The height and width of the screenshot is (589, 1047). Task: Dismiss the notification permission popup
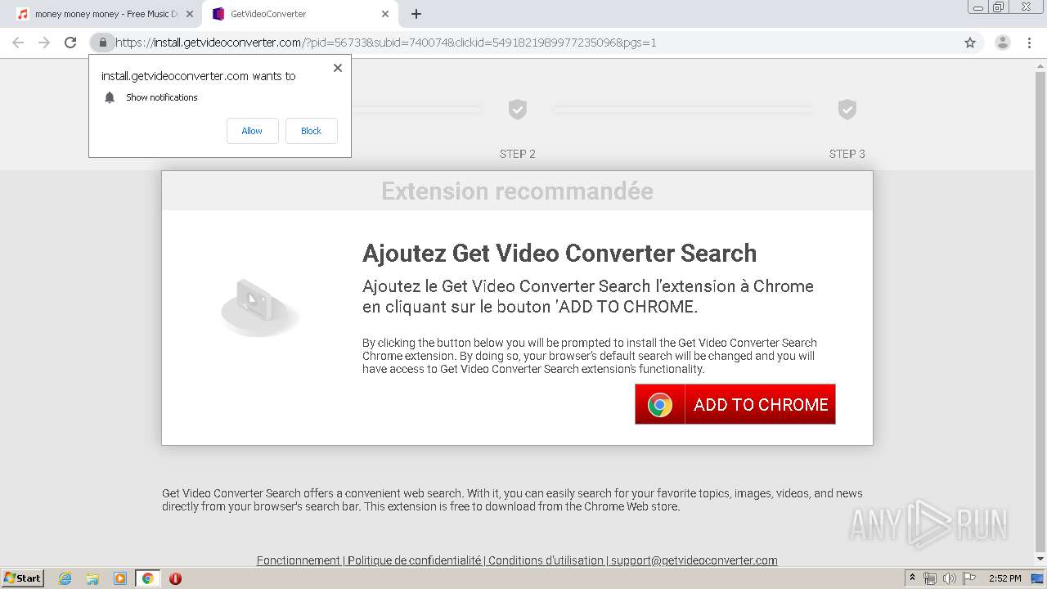[x=337, y=68]
